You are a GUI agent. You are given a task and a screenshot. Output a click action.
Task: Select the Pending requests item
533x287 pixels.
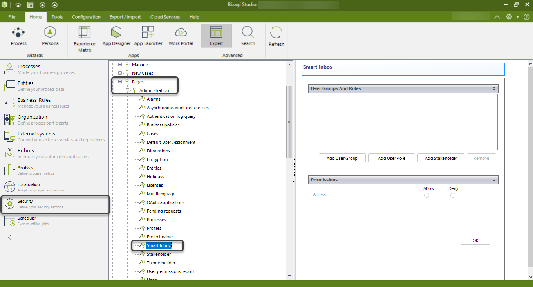(164, 211)
